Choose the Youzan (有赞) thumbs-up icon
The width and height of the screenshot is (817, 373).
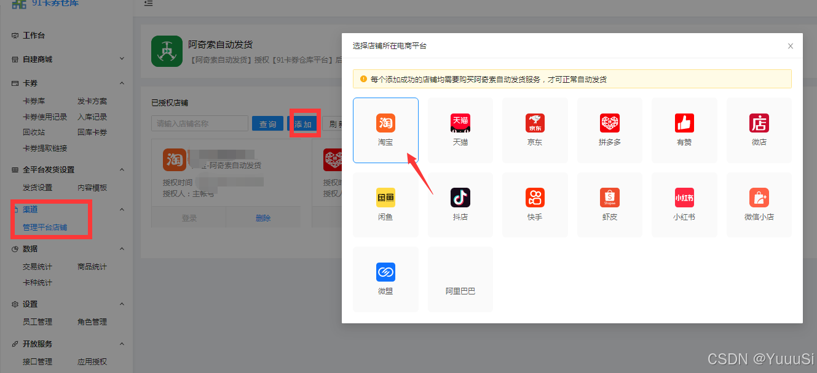[x=684, y=123]
